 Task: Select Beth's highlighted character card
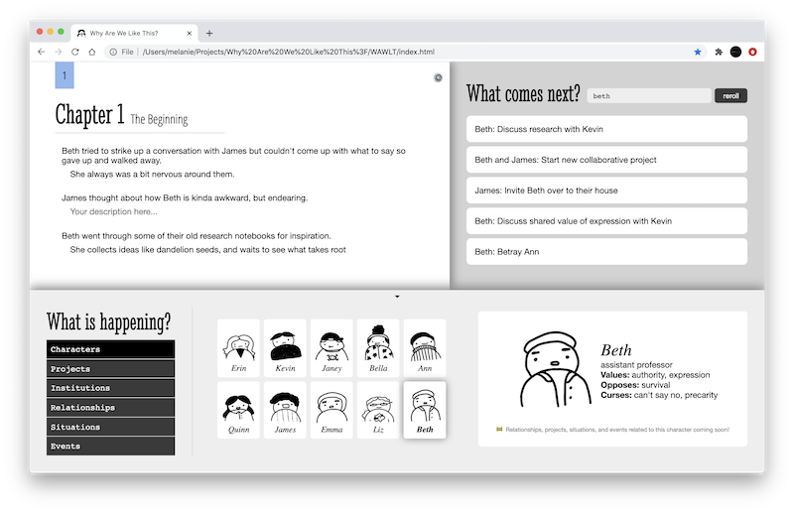[425, 410]
